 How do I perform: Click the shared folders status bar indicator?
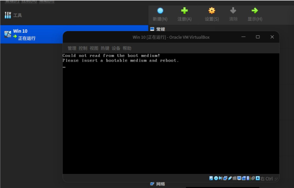click(x=235, y=178)
